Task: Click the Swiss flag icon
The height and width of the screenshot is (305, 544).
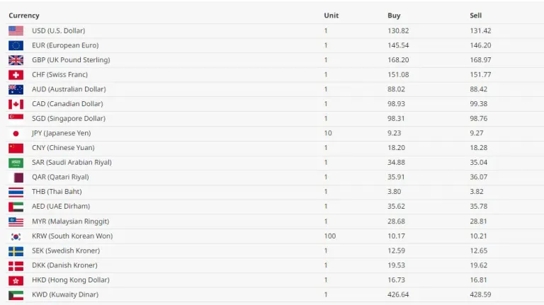Action: 16,75
